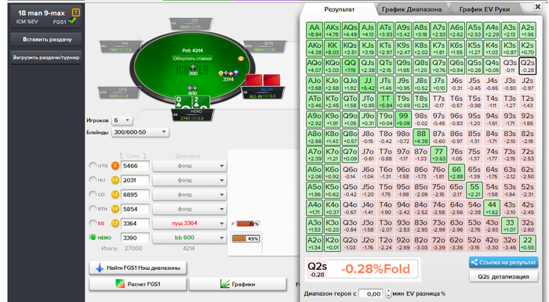This screenshot has width=549, height=302.
Task: Click the yellow 1.4 badge next to BTN
Action: pyautogui.click(x=115, y=209)
